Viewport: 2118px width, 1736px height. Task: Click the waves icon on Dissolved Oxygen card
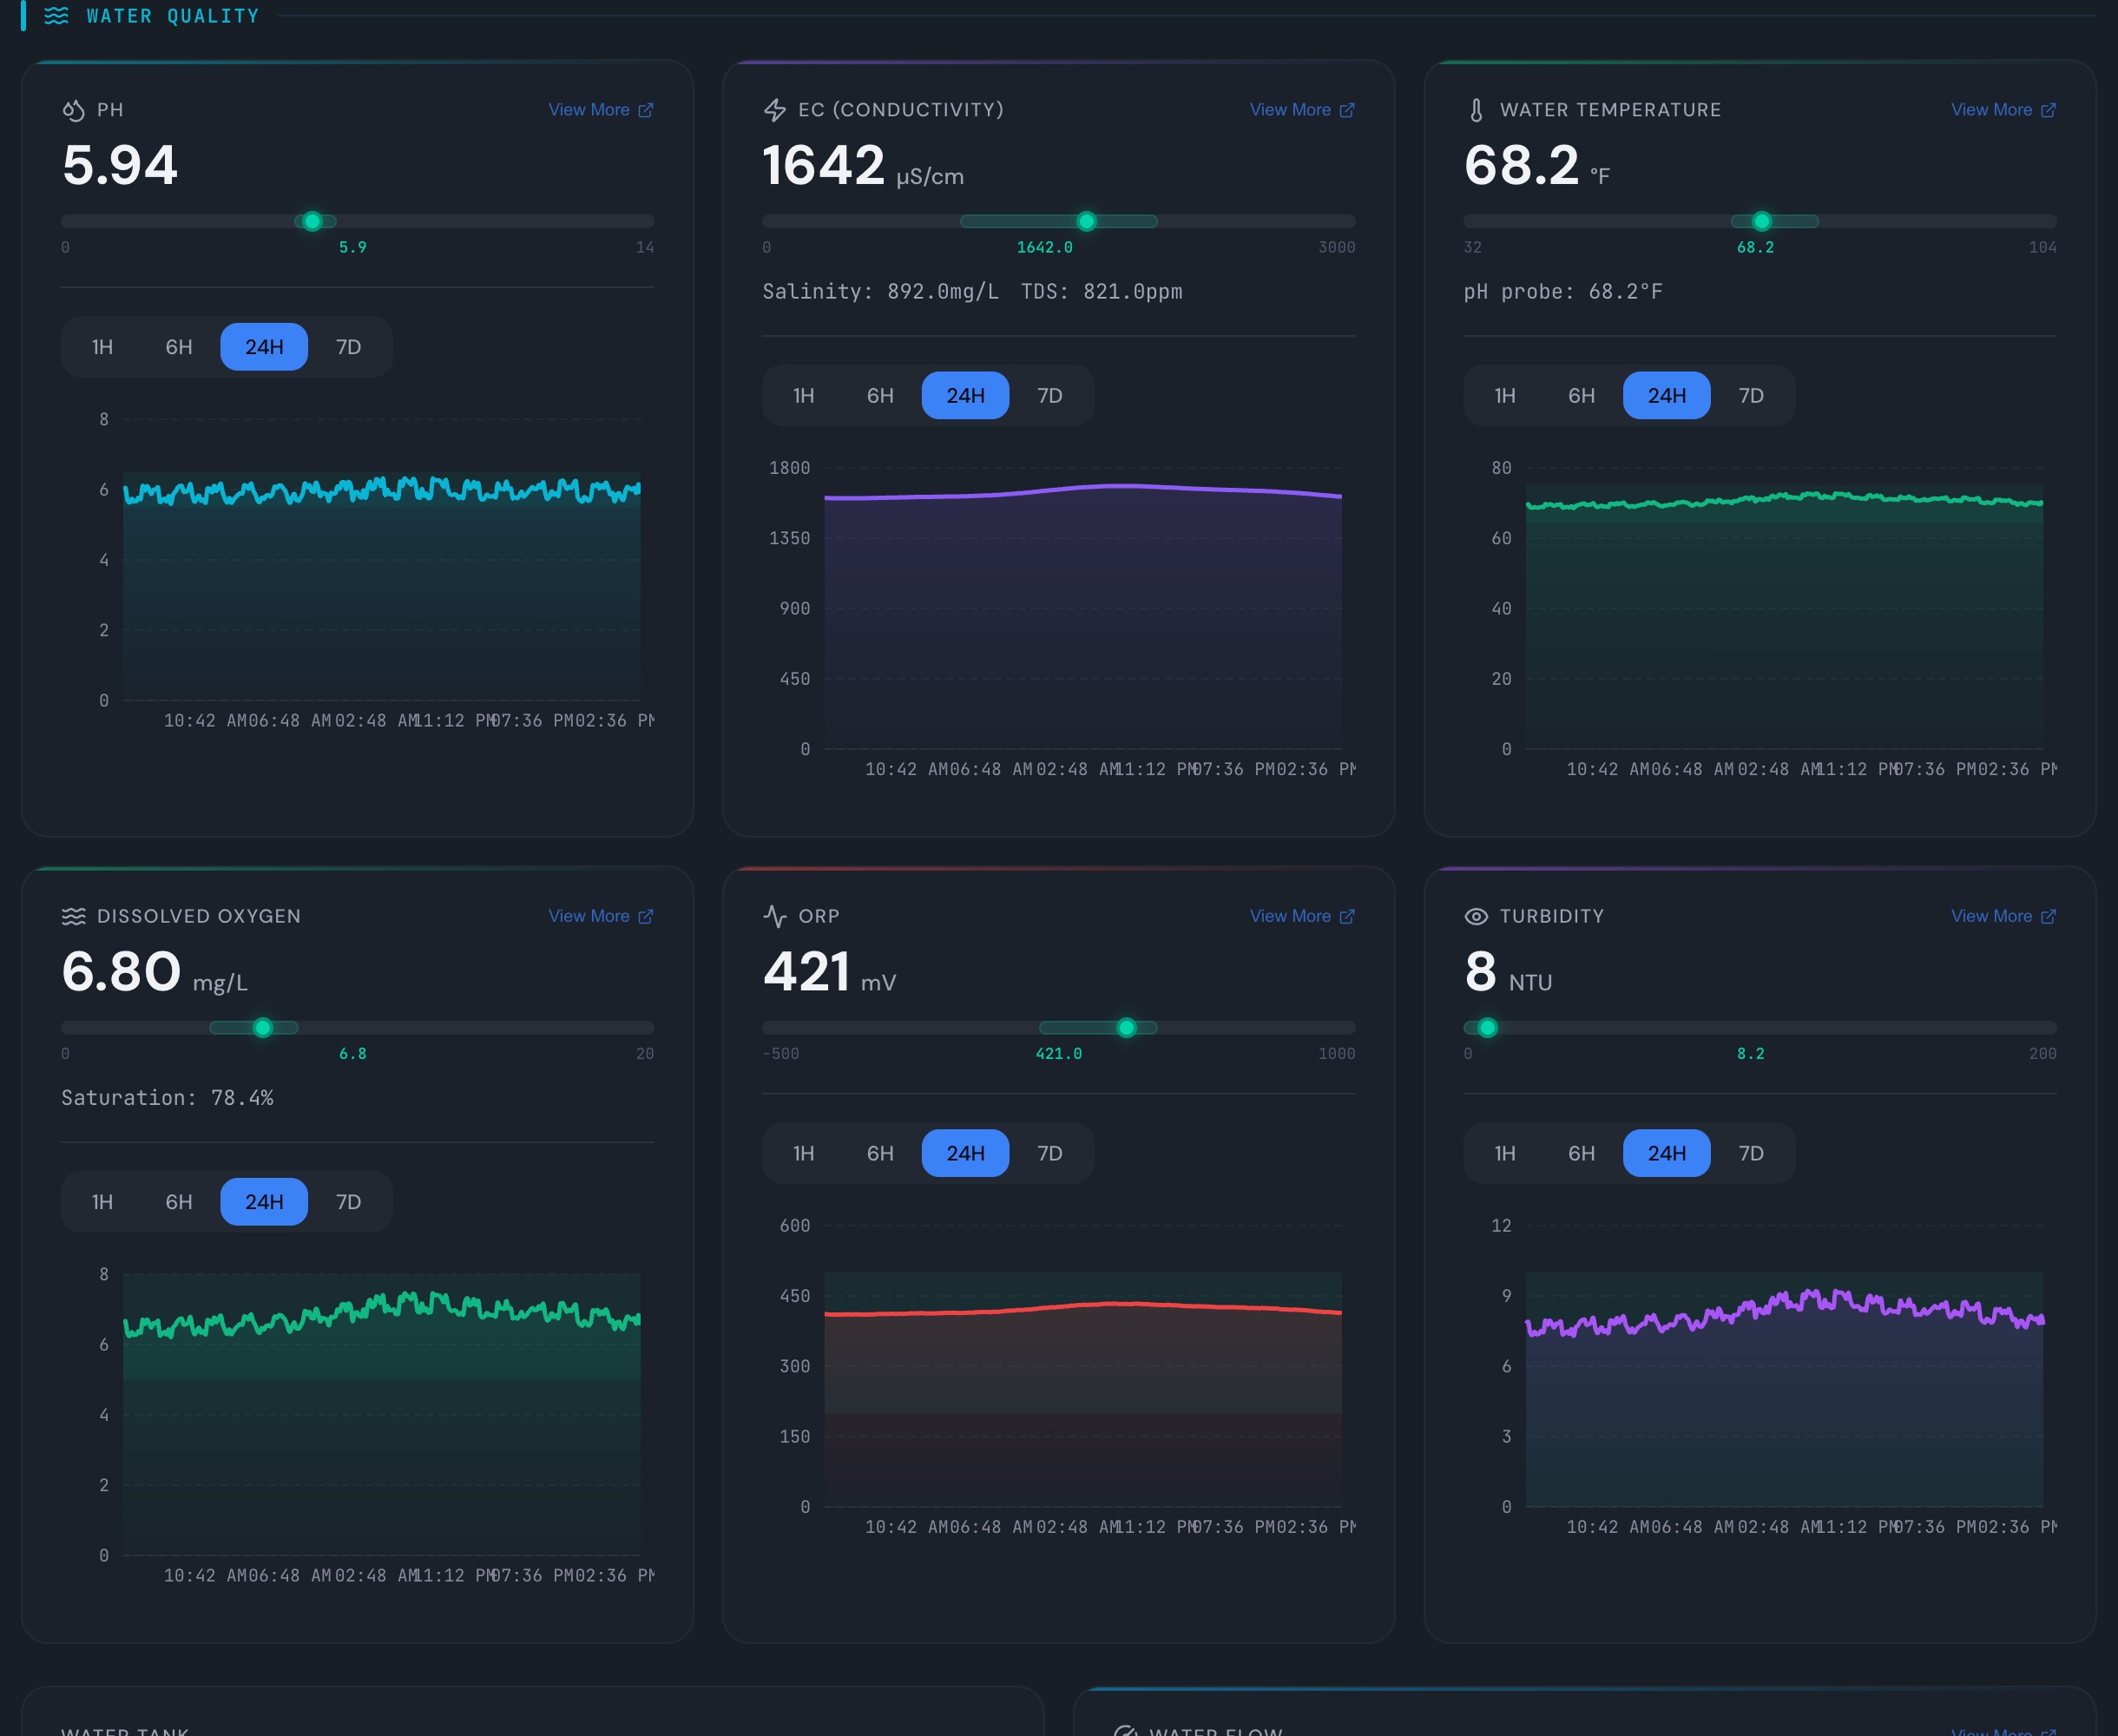73,916
